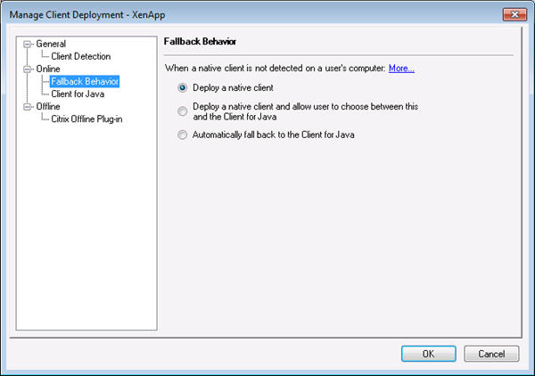Select the General item label in tree
Viewport: 535px width, 376px height.
[x=51, y=44]
